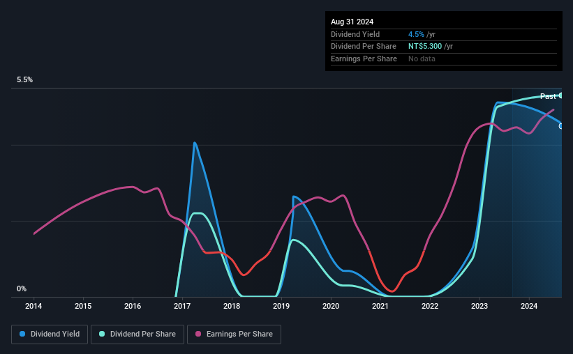Toggle the Earnings Per Share legend button

coord(234,334)
